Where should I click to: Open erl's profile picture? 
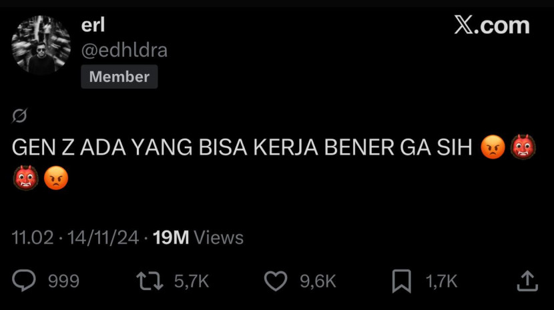coord(41,45)
